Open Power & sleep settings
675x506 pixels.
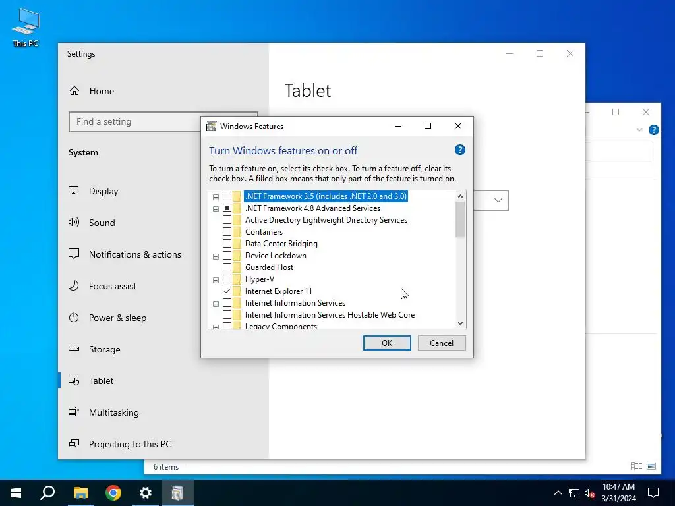(x=117, y=318)
